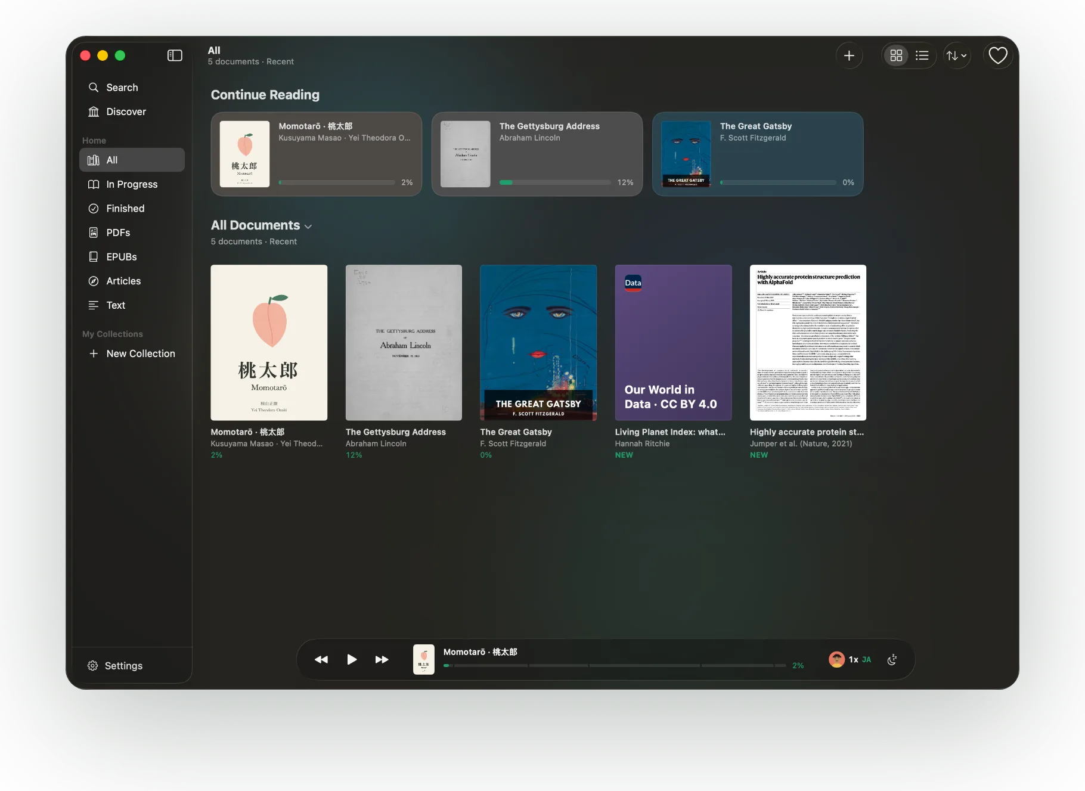Screen dimensions: 1085x791
Task: Click the EPUBs book icon
Action: point(94,256)
